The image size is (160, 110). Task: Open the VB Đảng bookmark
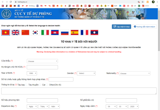click(30, 5)
